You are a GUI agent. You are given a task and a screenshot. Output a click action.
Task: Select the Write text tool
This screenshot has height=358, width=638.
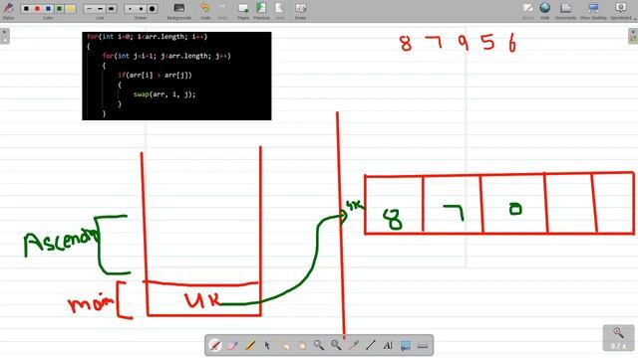coord(388,345)
